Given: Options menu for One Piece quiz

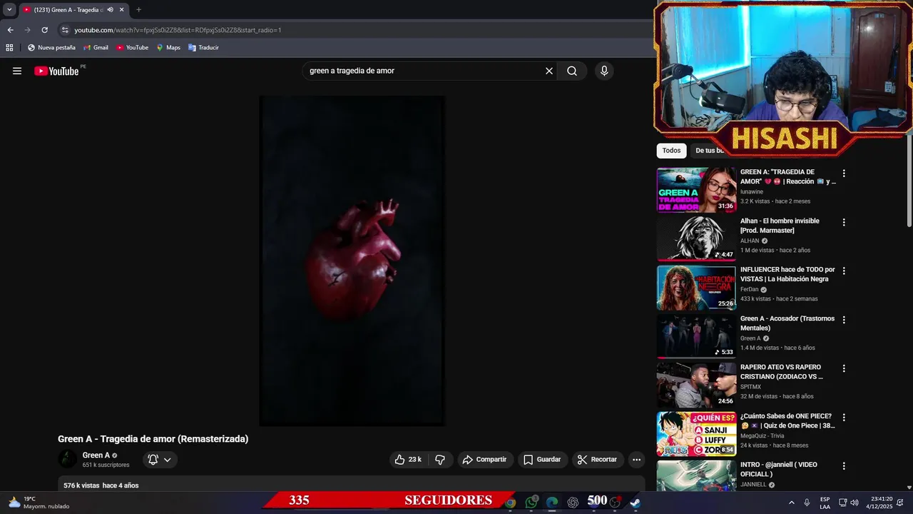Looking at the screenshot, I should [844, 417].
